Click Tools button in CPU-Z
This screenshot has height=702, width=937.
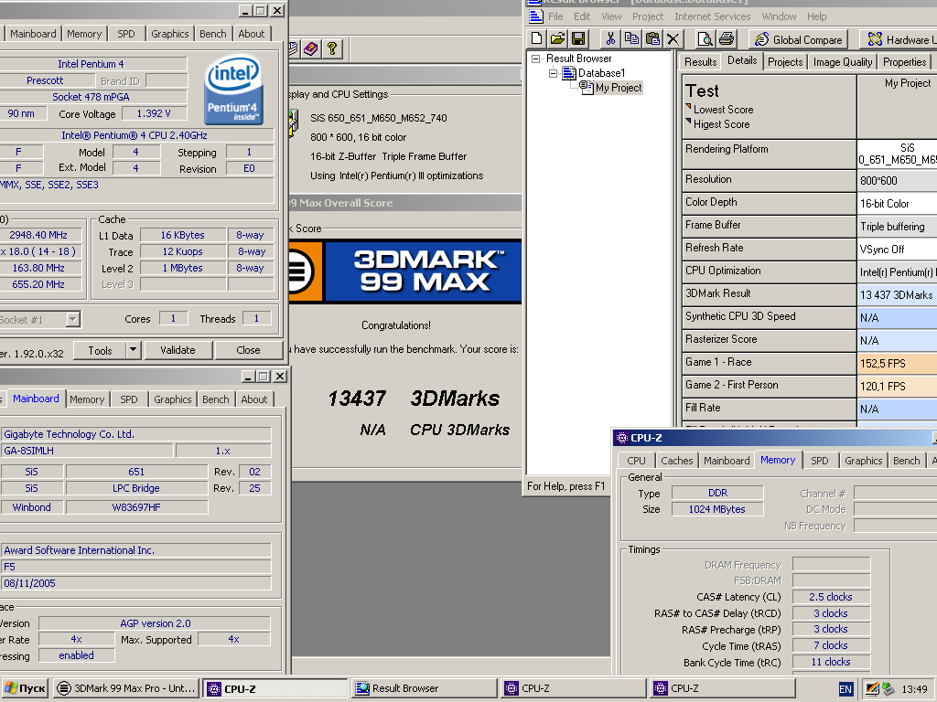(100, 350)
